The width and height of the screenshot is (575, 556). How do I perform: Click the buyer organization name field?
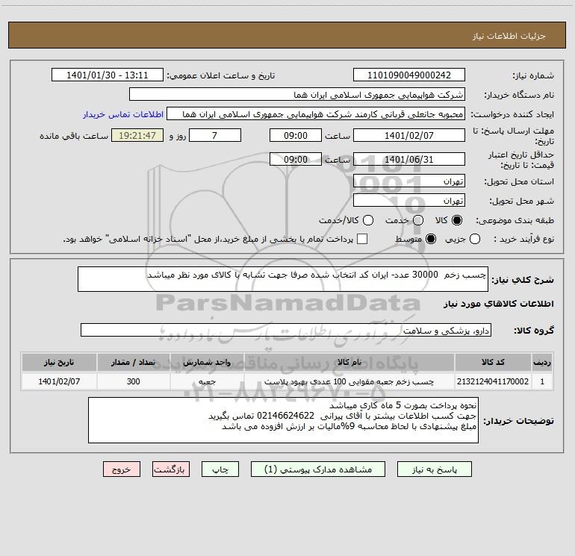pos(297,94)
